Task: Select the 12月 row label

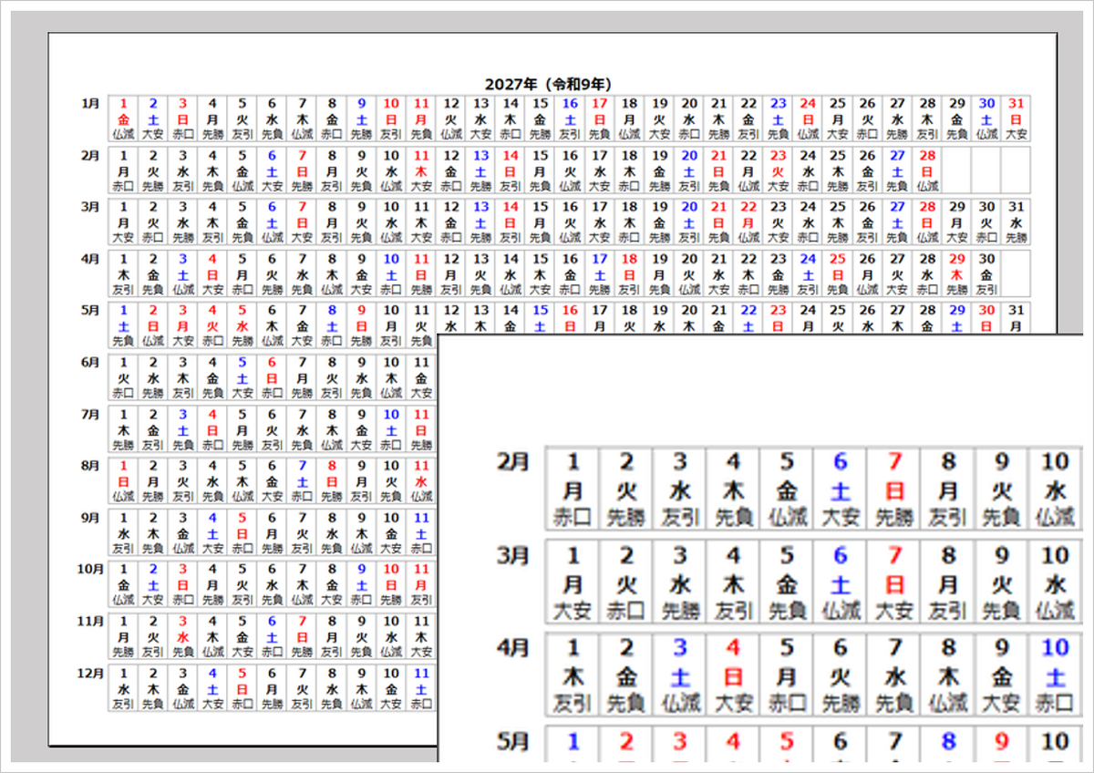Action: (89, 672)
